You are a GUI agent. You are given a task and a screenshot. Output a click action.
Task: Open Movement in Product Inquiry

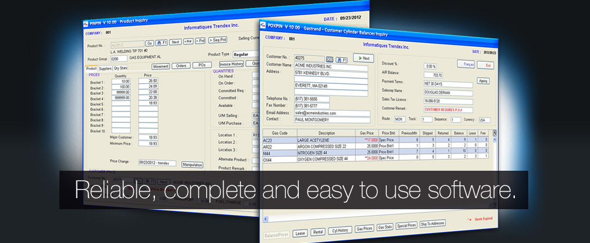(x=161, y=66)
